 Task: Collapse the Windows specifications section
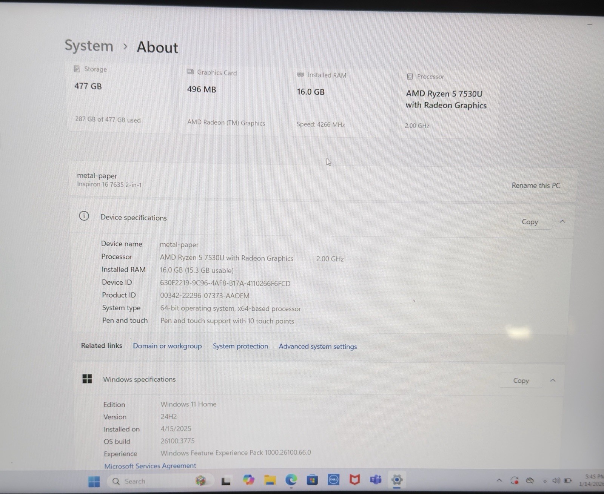tap(553, 380)
